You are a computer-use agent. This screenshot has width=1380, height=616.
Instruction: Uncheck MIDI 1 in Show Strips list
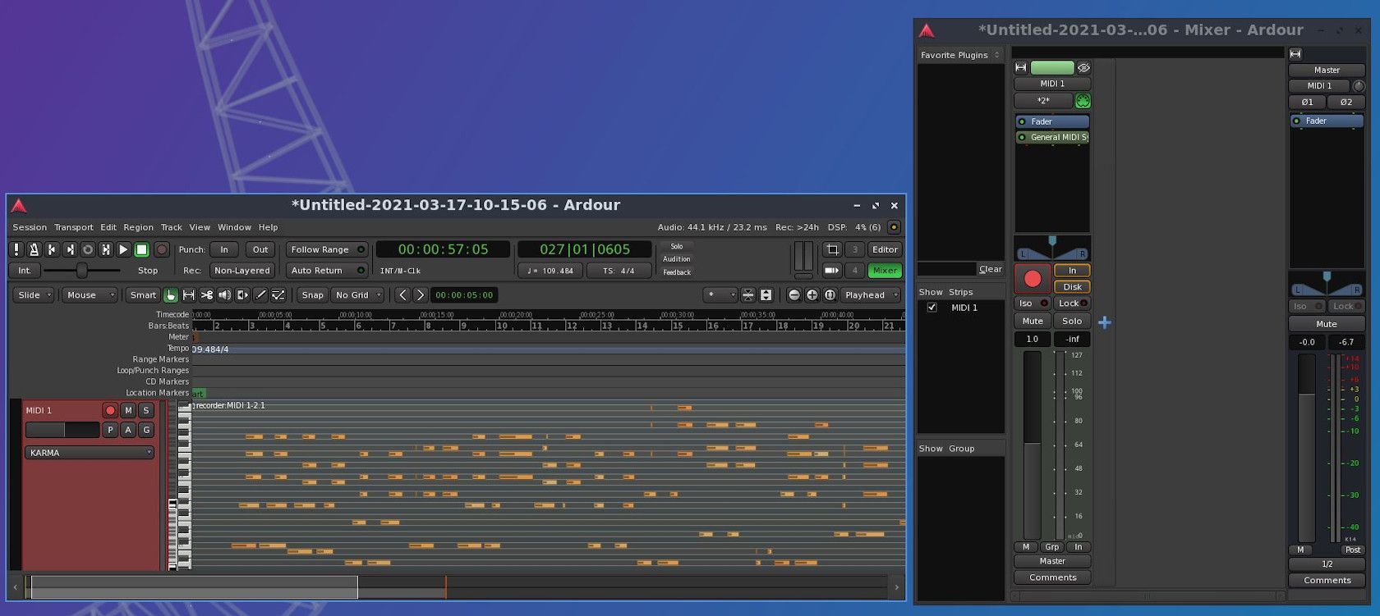tap(931, 308)
